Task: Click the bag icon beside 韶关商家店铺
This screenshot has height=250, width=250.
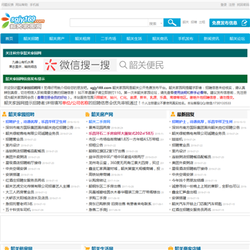Action: 170,249
